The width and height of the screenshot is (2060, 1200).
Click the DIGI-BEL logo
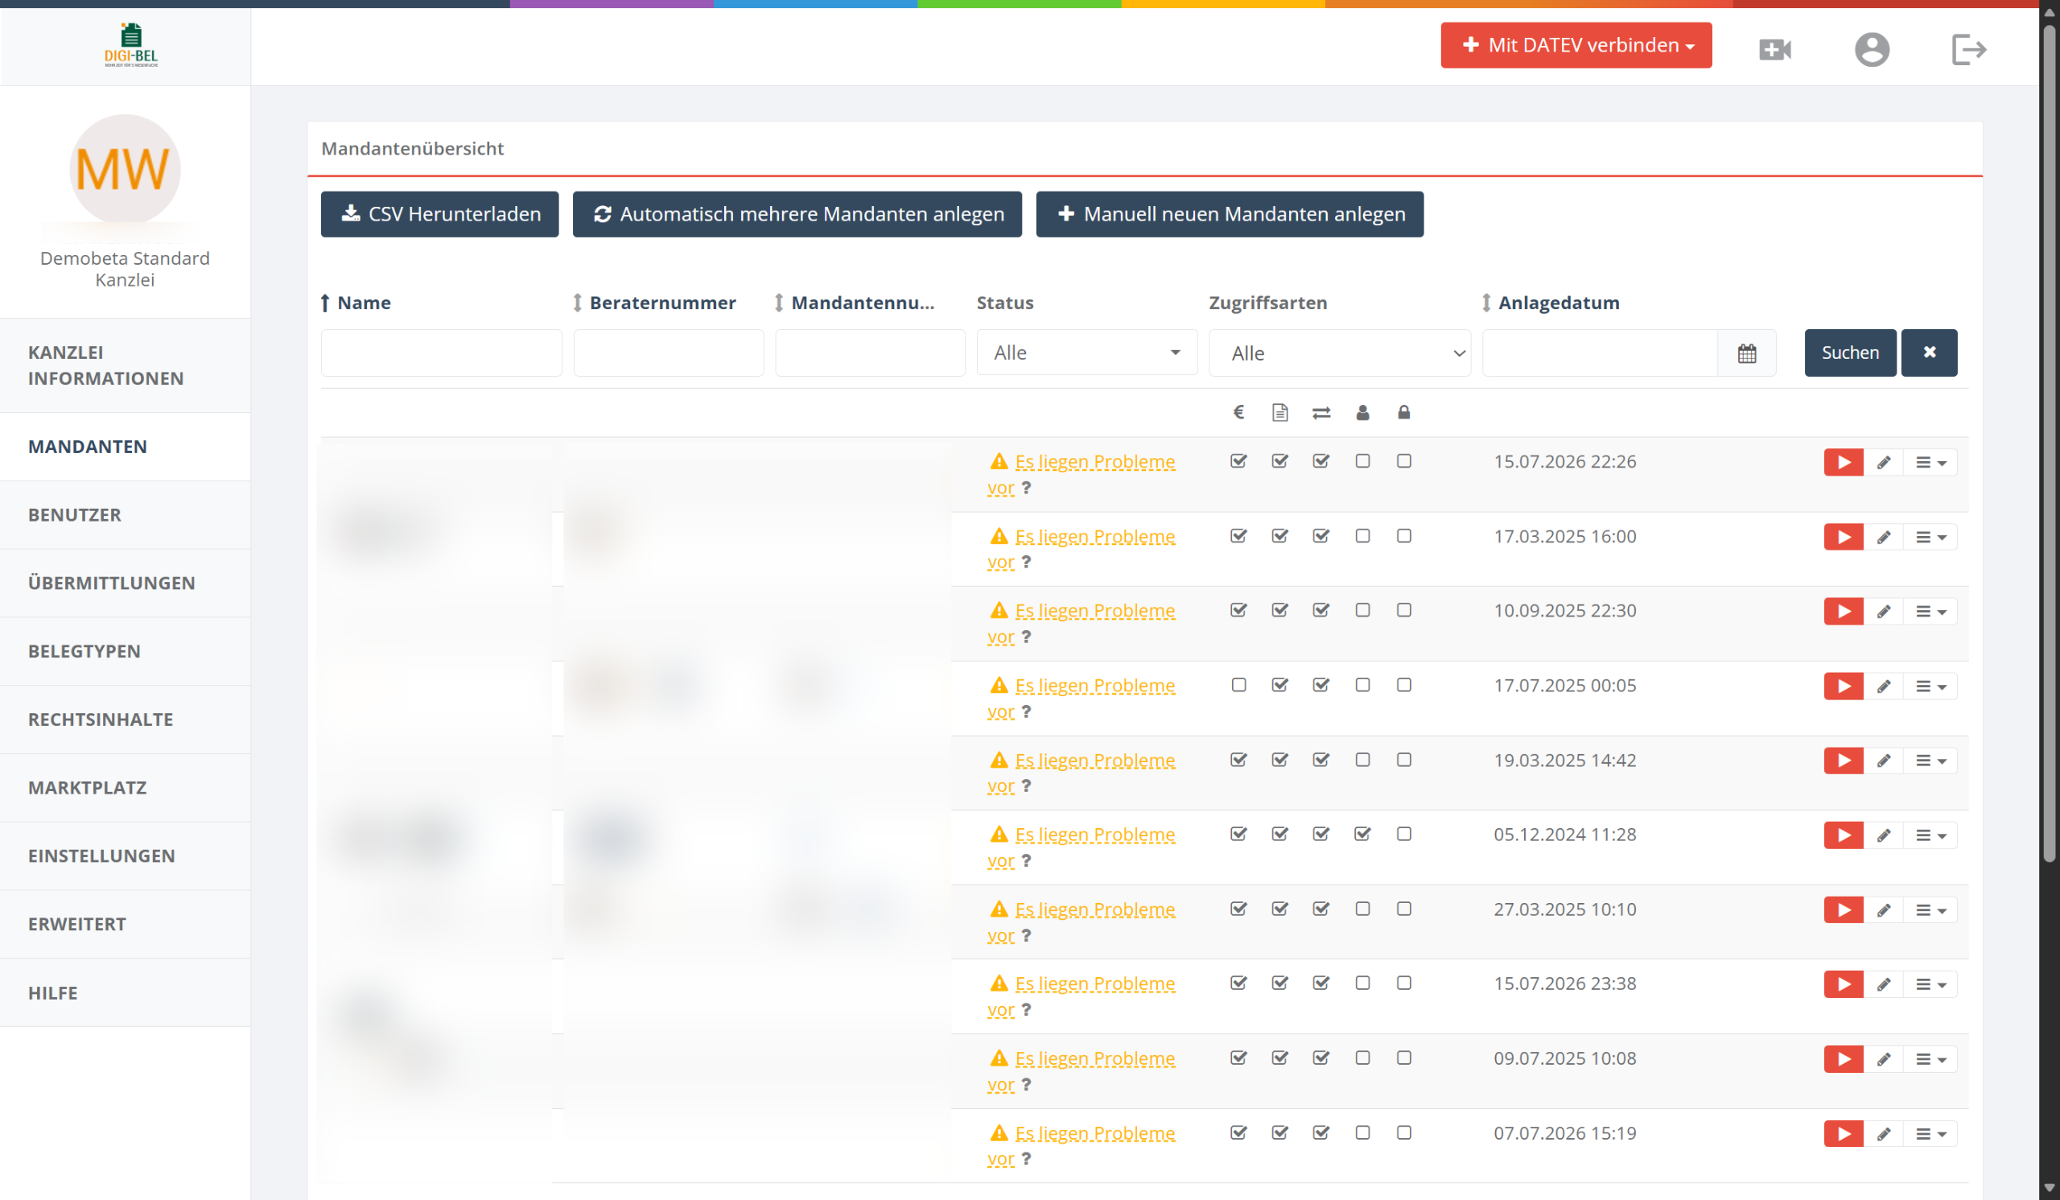click(x=131, y=45)
